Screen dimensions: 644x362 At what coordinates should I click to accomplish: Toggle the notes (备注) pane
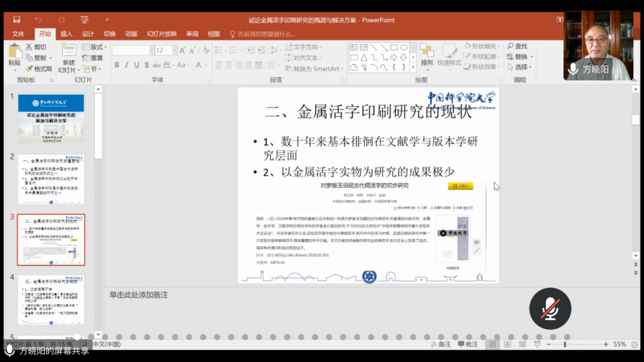click(x=440, y=344)
